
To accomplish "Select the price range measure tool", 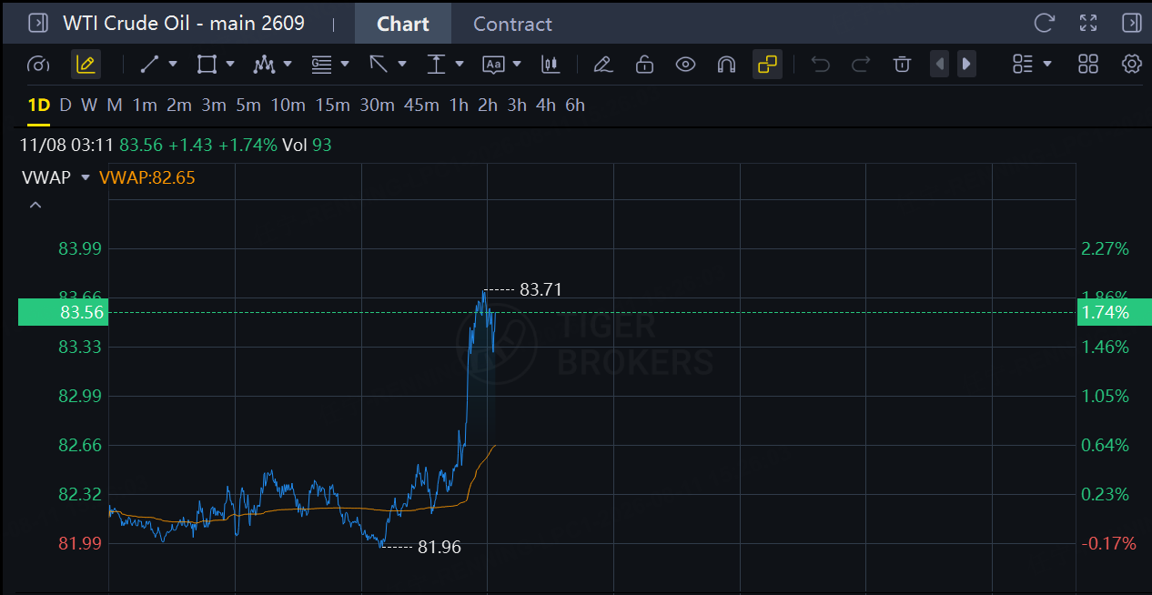I will tap(436, 64).
